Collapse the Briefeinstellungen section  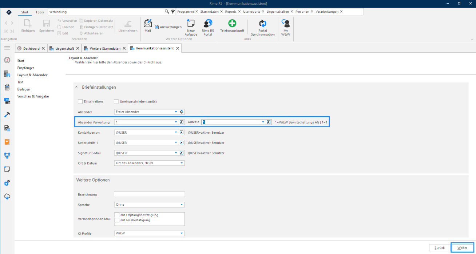click(x=76, y=87)
